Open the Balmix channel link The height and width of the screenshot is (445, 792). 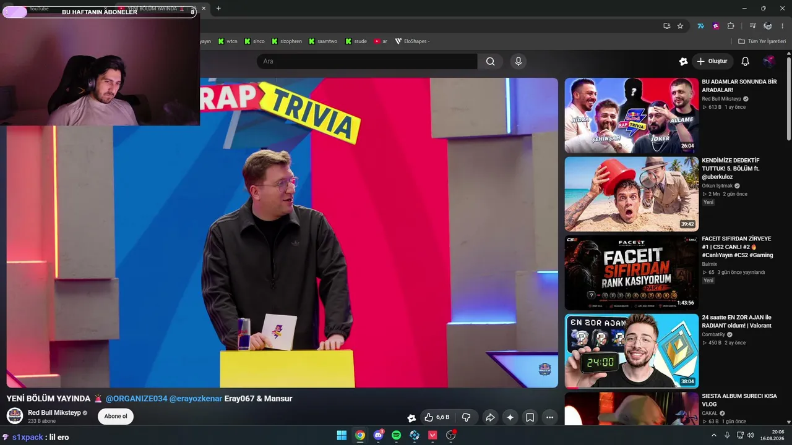[x=709, y=264]
